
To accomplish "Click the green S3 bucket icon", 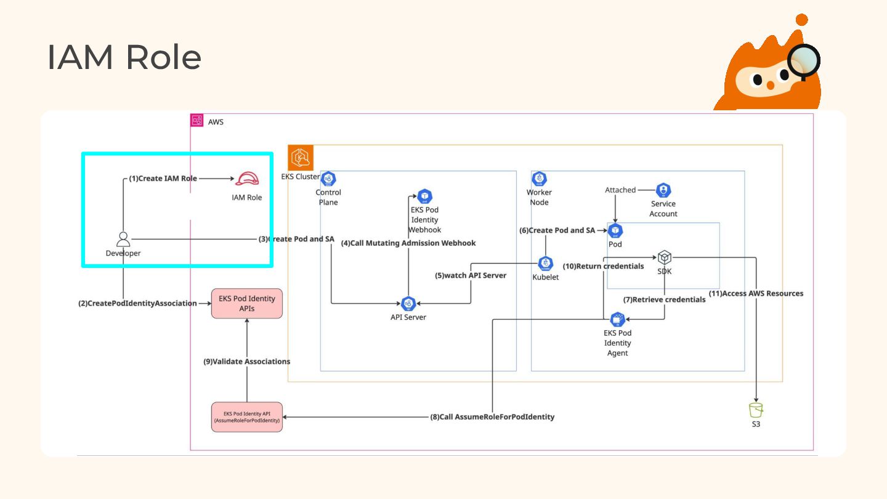I will (756, 410).
